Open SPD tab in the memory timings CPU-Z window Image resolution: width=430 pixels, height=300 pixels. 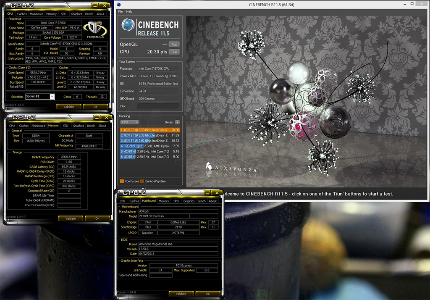pyautogui.click(x=66, y=126)
